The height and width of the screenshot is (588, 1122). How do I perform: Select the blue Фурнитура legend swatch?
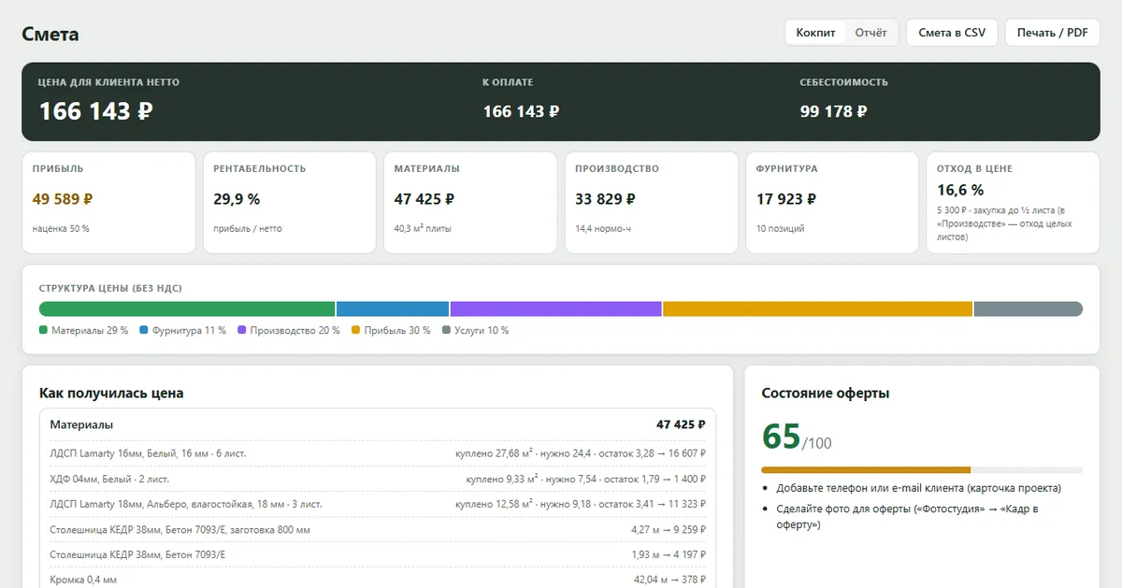click(x=143, y=330)
